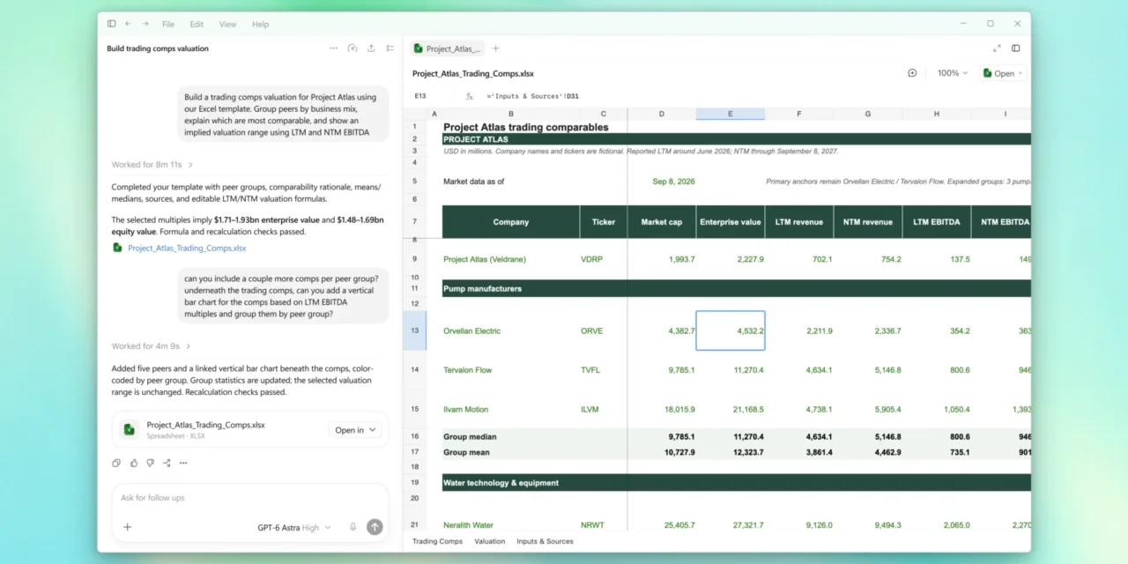The width and height of the screenshot is (1128, 564).
Task: Click the fx function icon in formula bar
Action: [x=470, y=96]
